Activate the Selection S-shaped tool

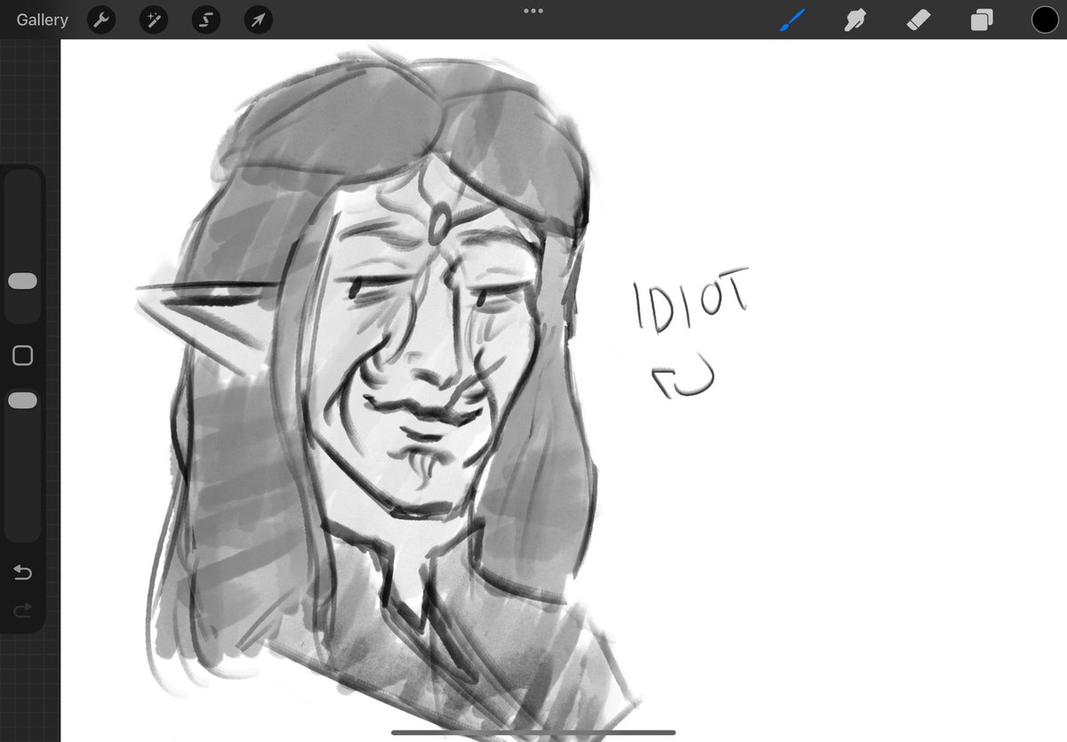[206, 20]
